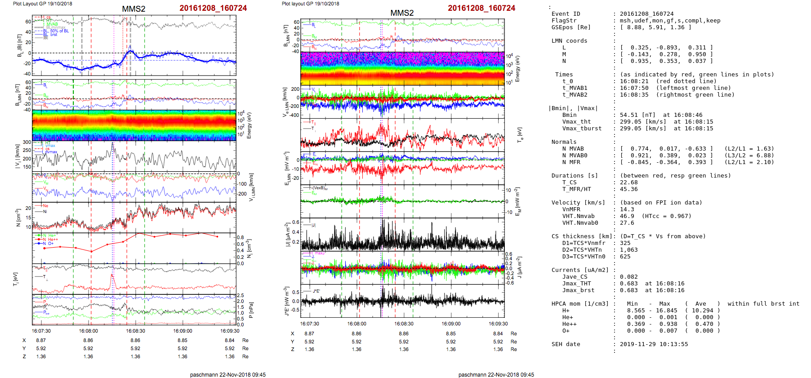Click the MMS2 title above the left plot
This screenshot has height=378, width=811.
(134, 9)
